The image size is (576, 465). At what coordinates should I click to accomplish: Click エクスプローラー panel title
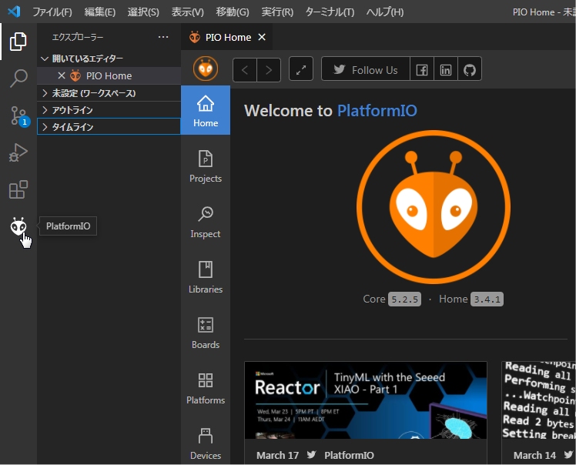pos(78,37)
